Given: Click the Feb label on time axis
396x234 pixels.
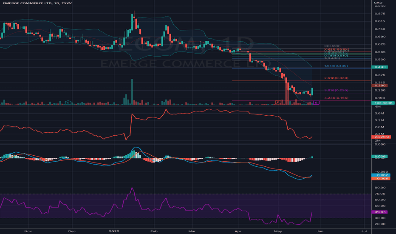Looking at the screenshot, I should tap(154, 231).
